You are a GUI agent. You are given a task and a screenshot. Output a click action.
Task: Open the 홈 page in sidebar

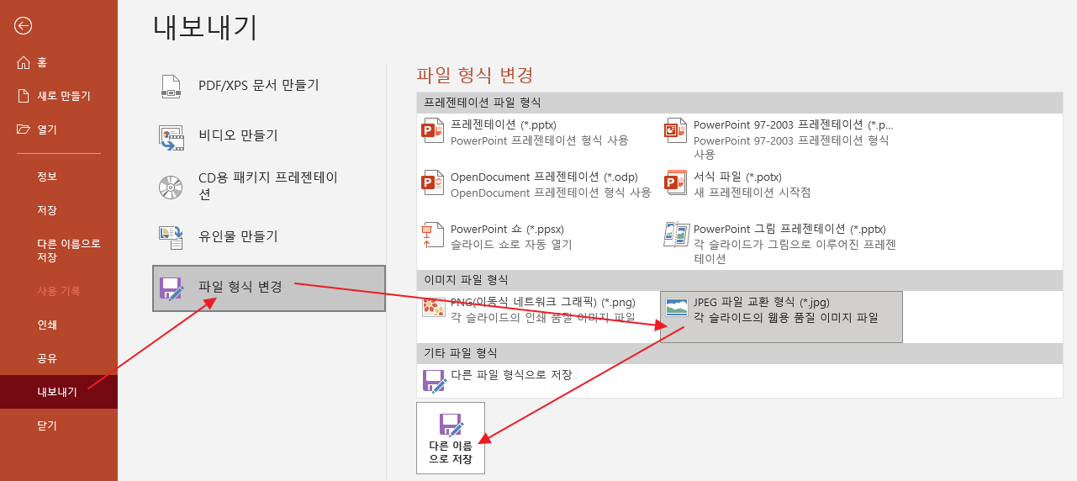[x=59, y=62]
